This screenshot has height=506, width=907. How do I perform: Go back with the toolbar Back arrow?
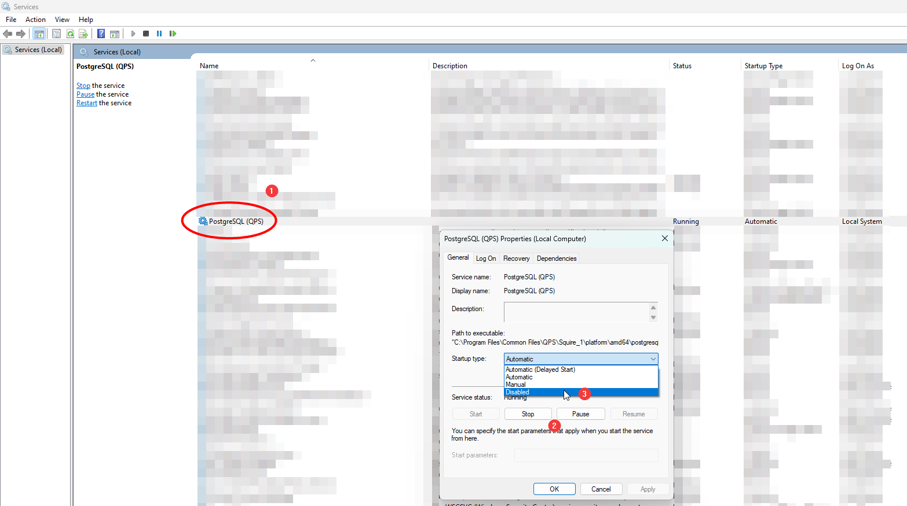[8, 34]
